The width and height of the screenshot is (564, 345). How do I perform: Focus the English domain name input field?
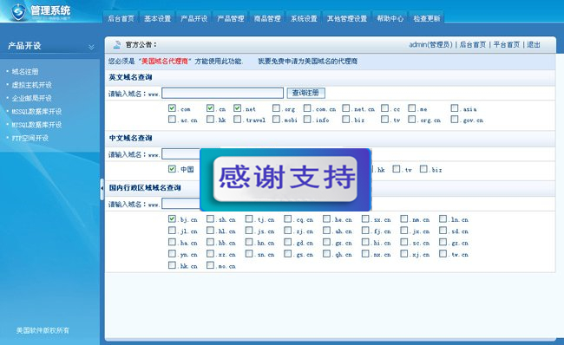(223, 93)
